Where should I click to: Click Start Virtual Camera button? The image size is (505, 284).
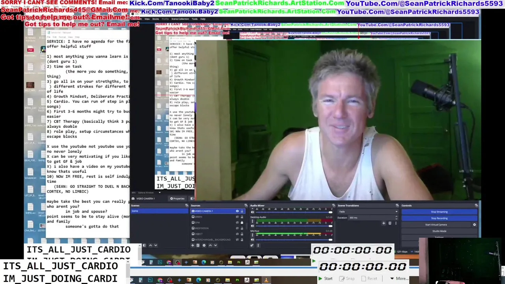[x=436, y=225]
